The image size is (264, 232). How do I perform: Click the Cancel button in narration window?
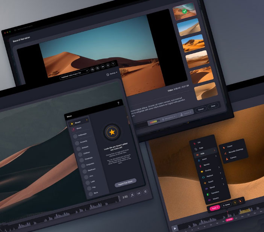pyautogui.click(x=201, y=109)
